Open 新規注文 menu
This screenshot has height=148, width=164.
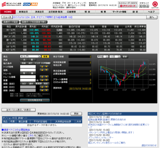pos(23,12)
